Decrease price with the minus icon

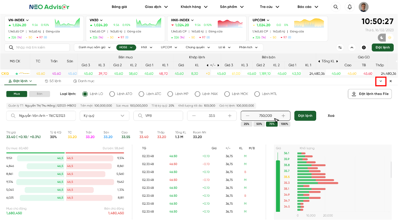[194, 116]
